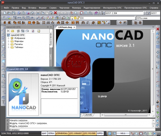Click the Cut scissors icon
161x136 pixels.
pyautogui.click(x=38, y=13)
